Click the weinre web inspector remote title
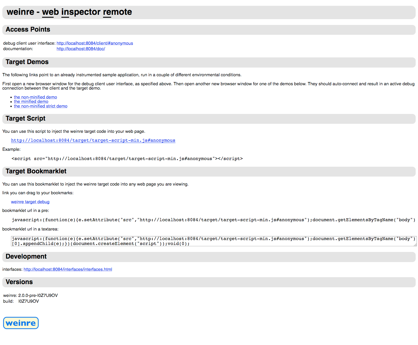This screenshot has width=418, height=345. [69, 12]
